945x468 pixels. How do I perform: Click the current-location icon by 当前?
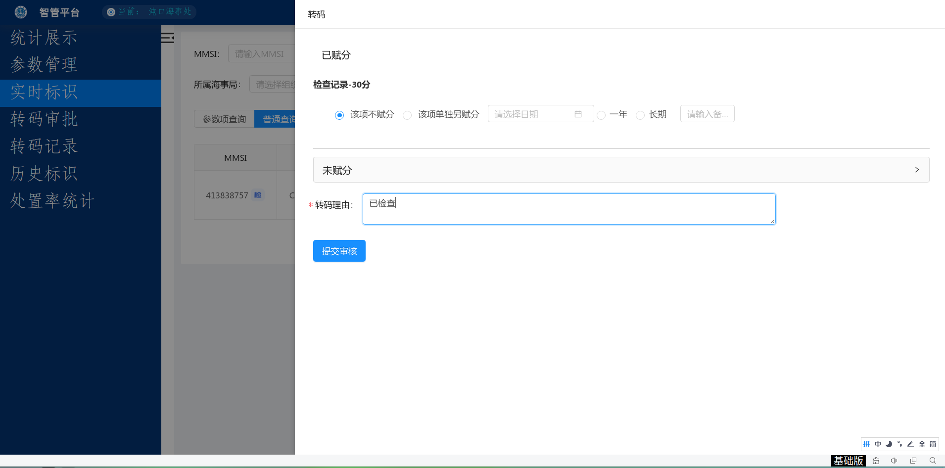pos(111,12)
